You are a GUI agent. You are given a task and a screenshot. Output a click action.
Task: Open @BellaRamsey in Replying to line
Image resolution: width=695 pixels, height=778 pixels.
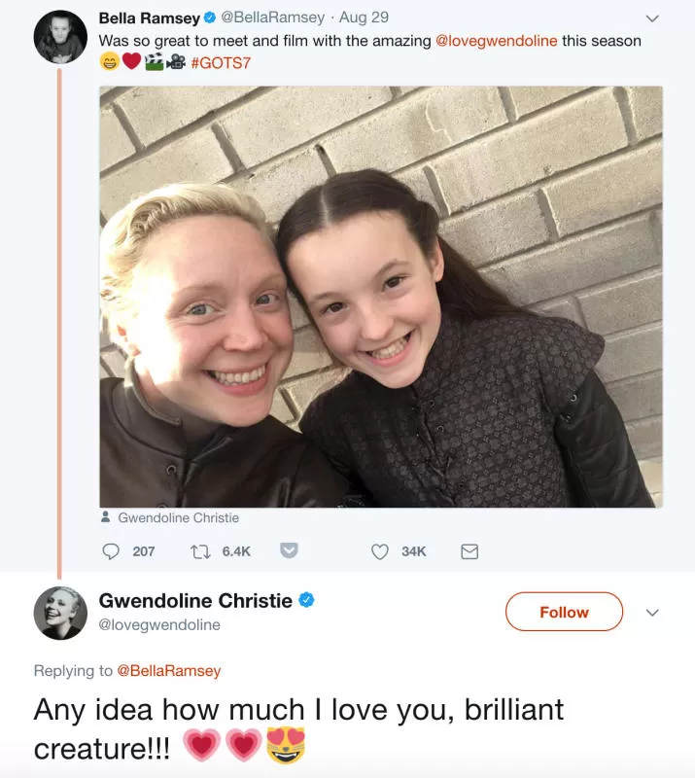click(x=169, y=670)
